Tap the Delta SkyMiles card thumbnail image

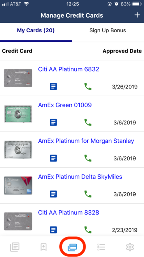[18, 185]
